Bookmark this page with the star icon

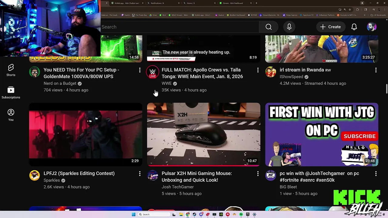coord(350,10)
